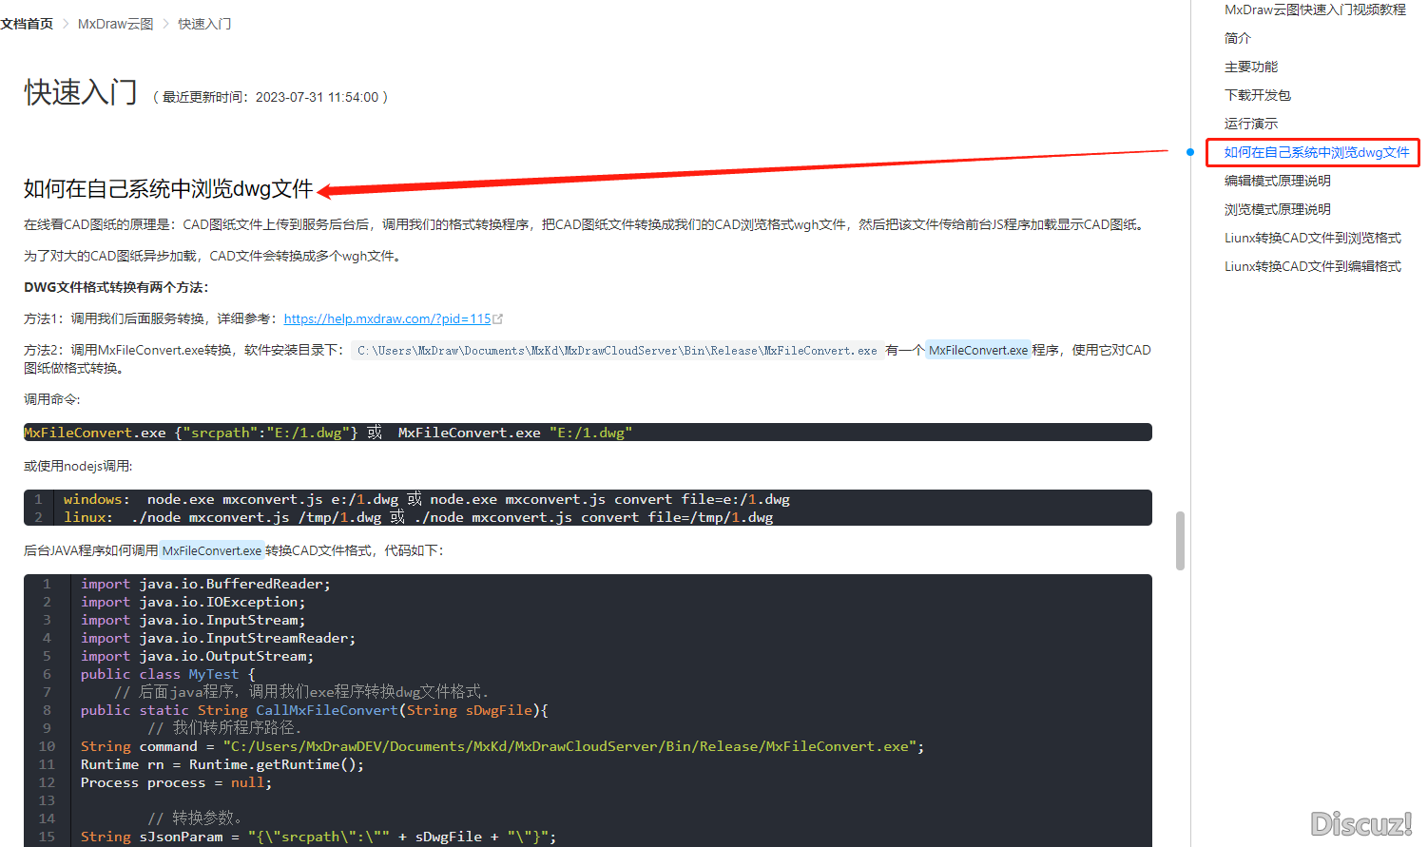Click the MxFileConvert.exe command code block
Screen dimensions: 1428x847
coord(588,433)
